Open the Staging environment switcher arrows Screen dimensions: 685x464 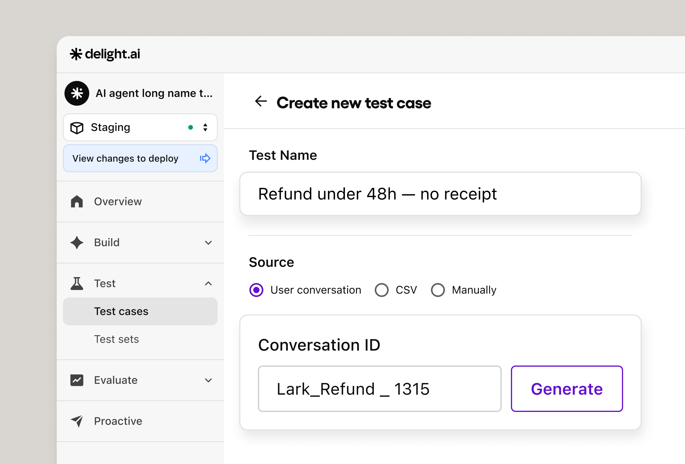click(206, 128)
